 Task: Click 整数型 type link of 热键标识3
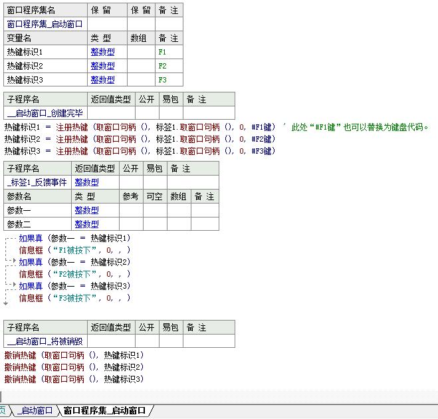point(102,80)
